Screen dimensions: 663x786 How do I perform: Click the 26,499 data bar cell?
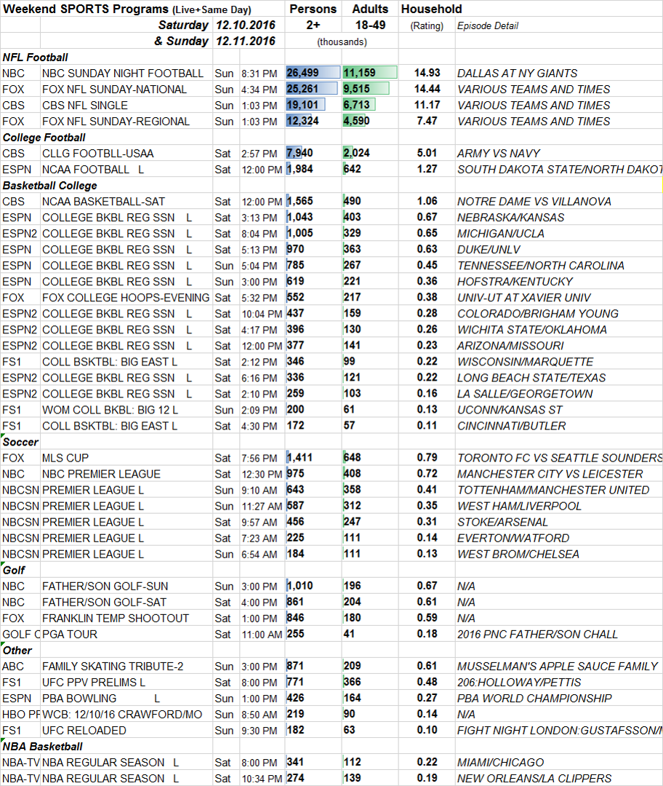click(313, 73)
